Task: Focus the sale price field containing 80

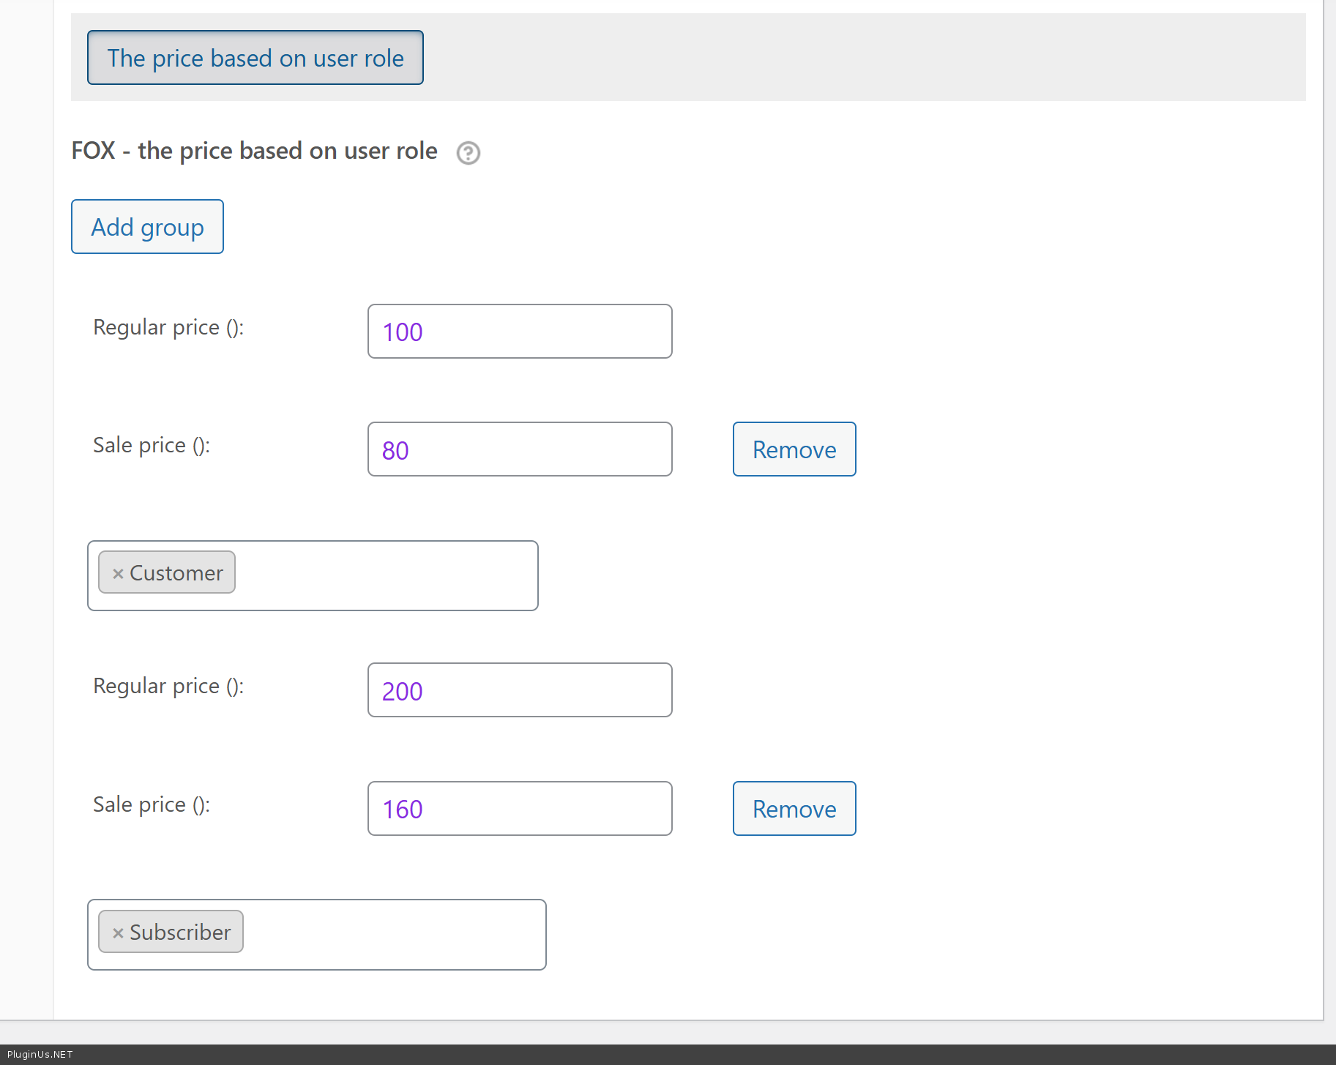Action: (519, 449)
